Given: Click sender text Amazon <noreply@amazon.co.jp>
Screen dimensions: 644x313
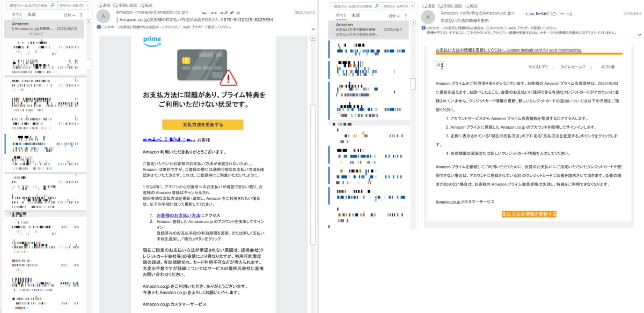Looking at the screenshot, I should coord(152,12).
